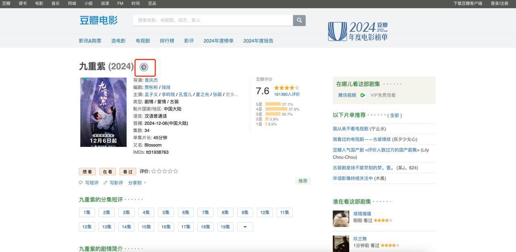Open episode 1集 reviews
The width and height of the screenshot is (516, 252).
pyautogui.click(x=87, y=213)
